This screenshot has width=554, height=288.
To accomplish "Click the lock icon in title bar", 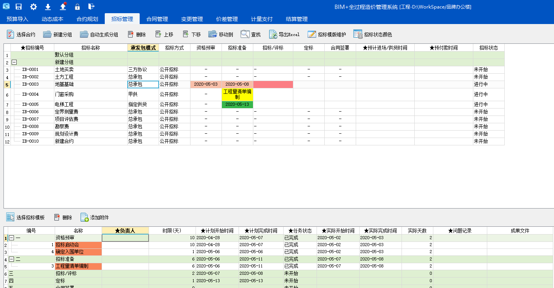I will 78,7.
